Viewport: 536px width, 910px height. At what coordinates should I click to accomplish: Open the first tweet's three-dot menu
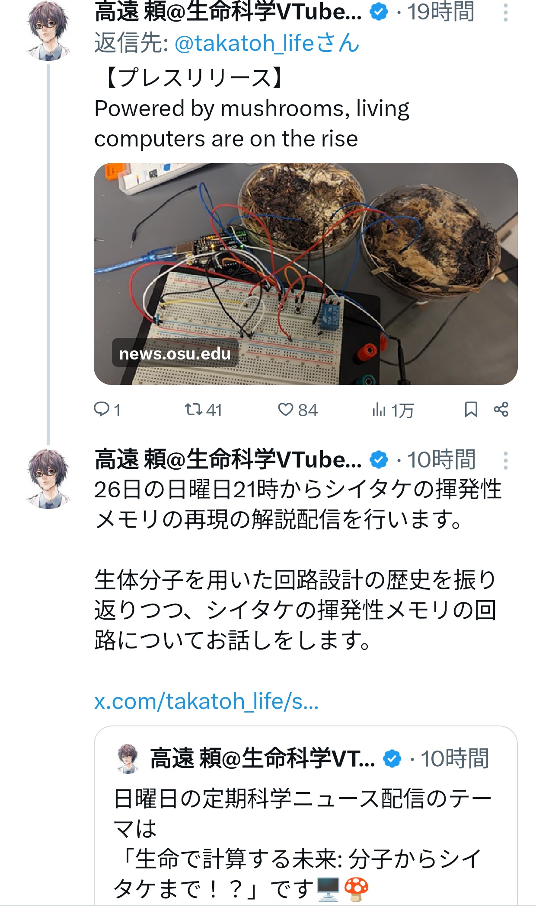click(x=505, y=13)
